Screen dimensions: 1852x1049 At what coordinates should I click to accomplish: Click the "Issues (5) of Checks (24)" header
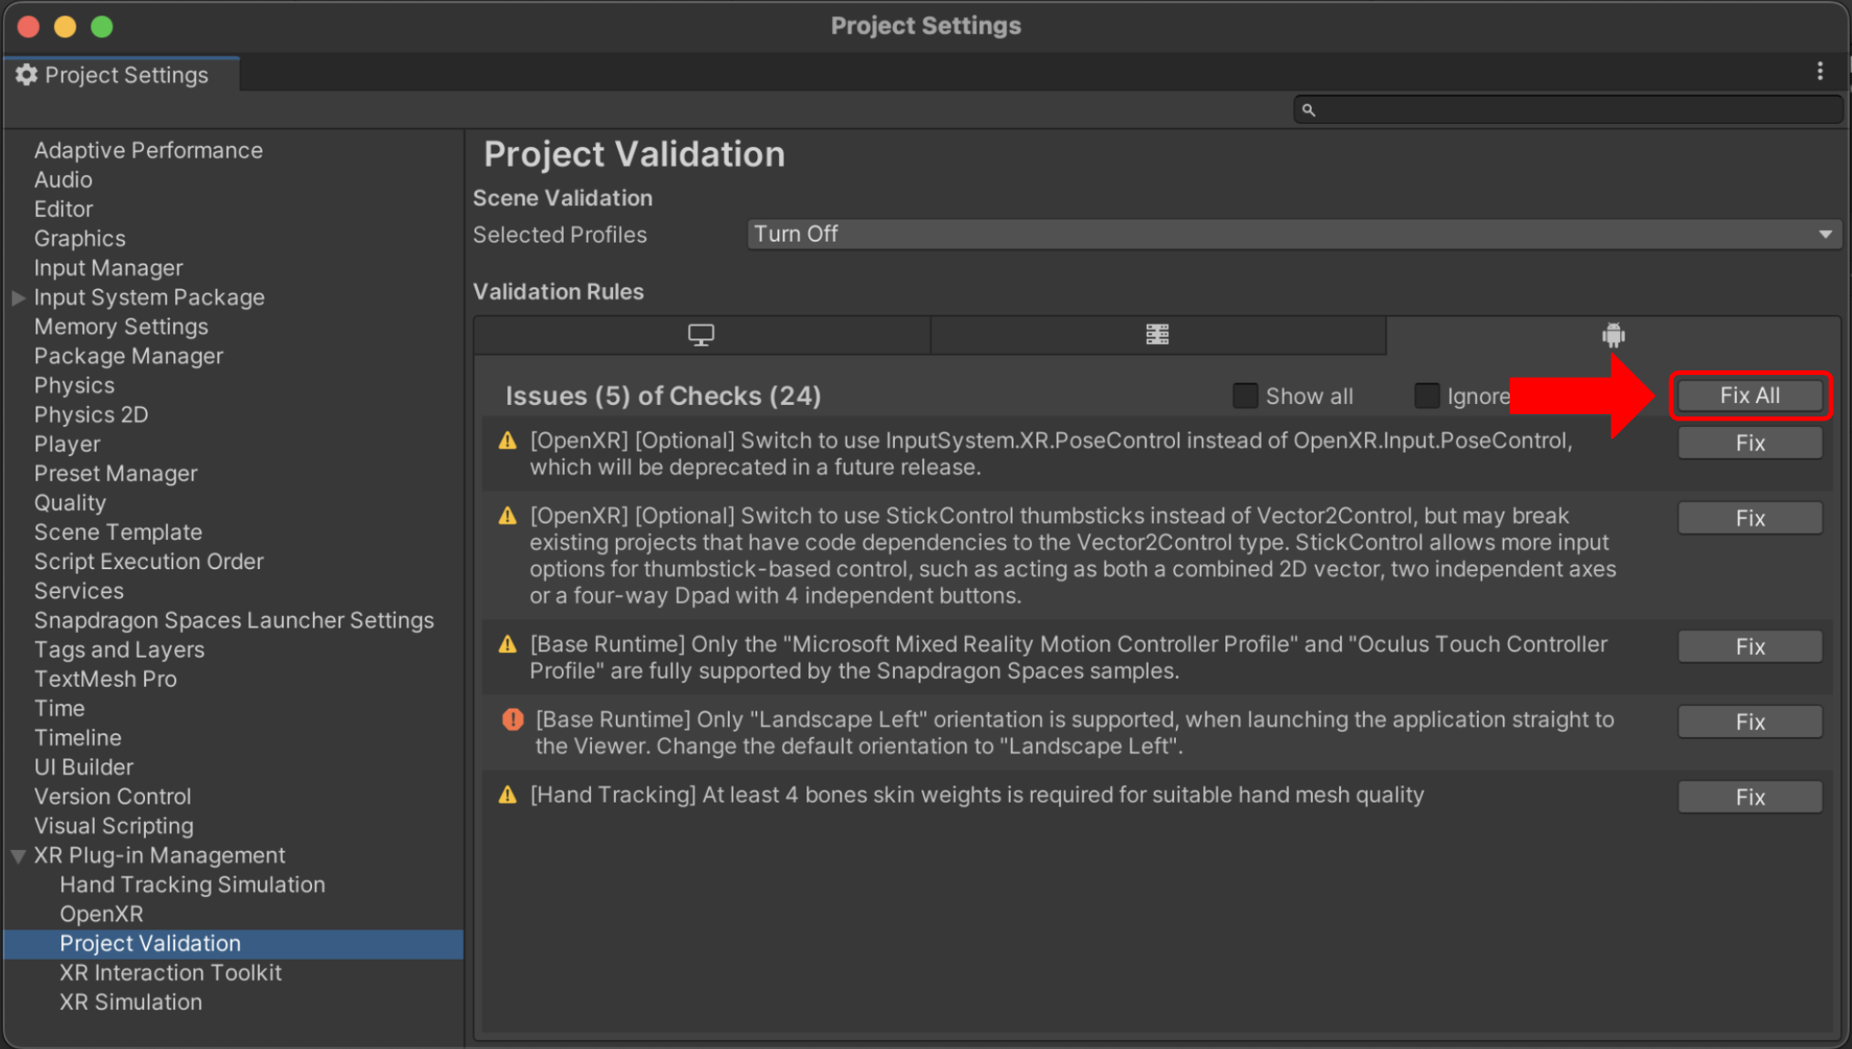click(x=663, y=396)
